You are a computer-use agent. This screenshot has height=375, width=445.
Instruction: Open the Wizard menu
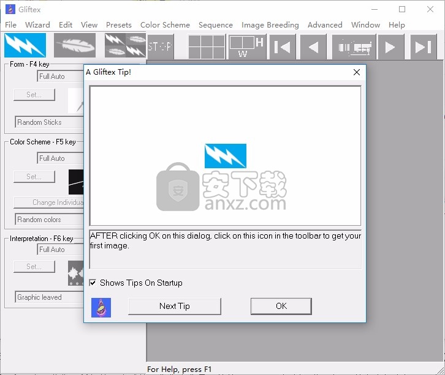pyautogui.click(x=37, y=25)
